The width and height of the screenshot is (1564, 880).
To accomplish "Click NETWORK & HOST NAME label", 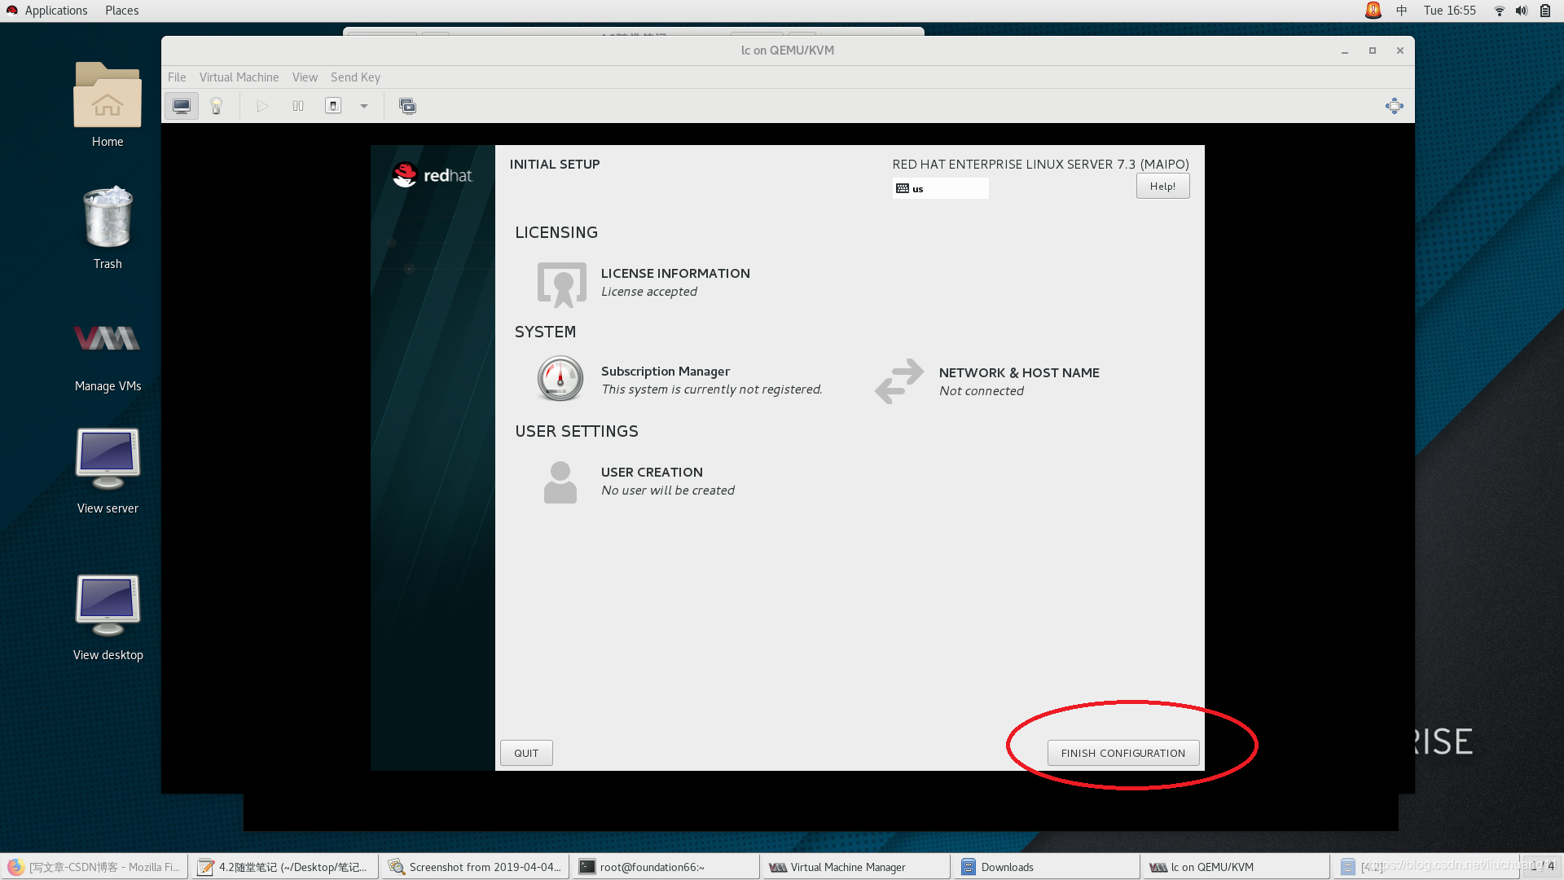I will coord(1019,373).
